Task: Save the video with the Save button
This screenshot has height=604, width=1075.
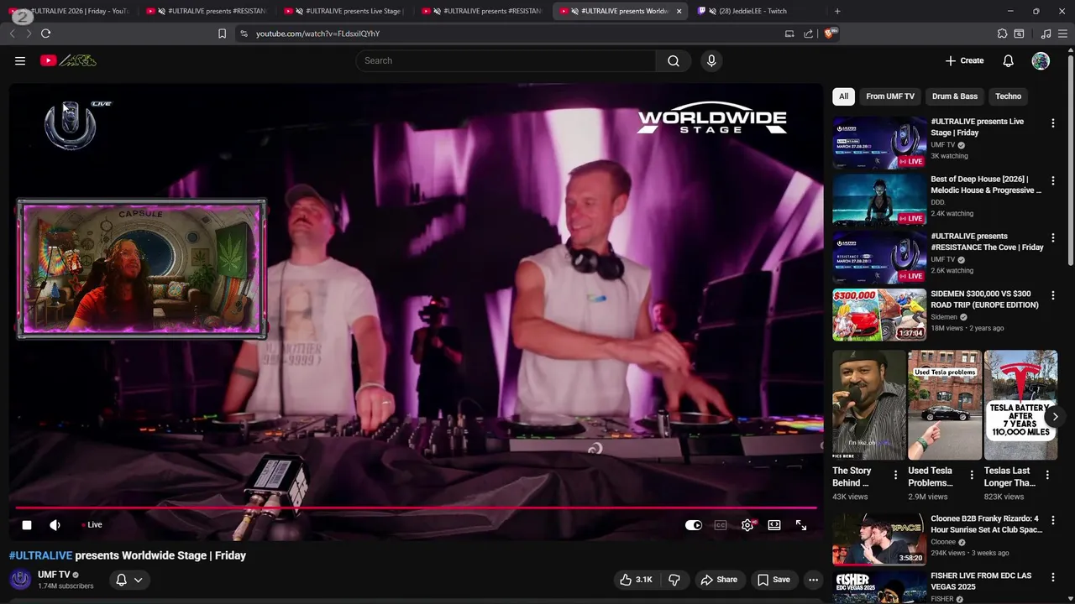Action: tap(773, 580)
